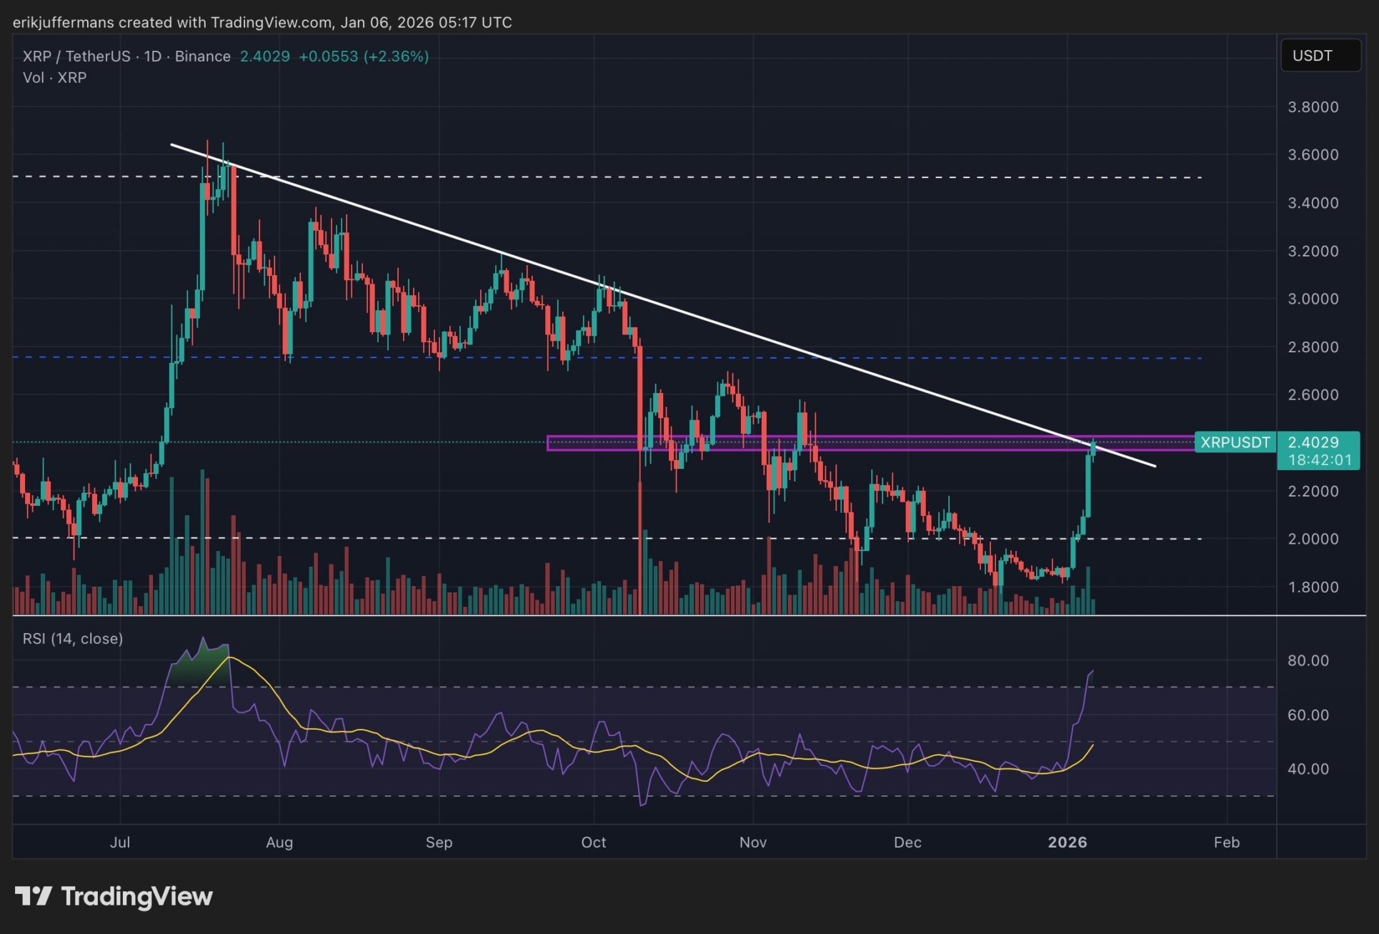Click the XRP / TetherUS symbol title

(76, 56)
